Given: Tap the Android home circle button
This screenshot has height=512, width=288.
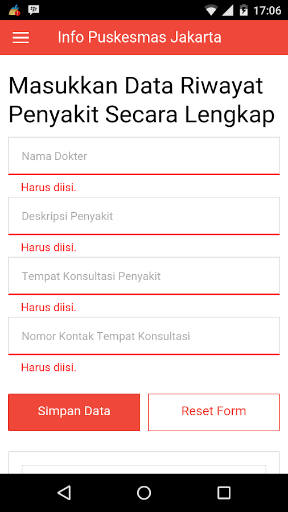Looking at the screenshot, I should [x=143, y=493].
